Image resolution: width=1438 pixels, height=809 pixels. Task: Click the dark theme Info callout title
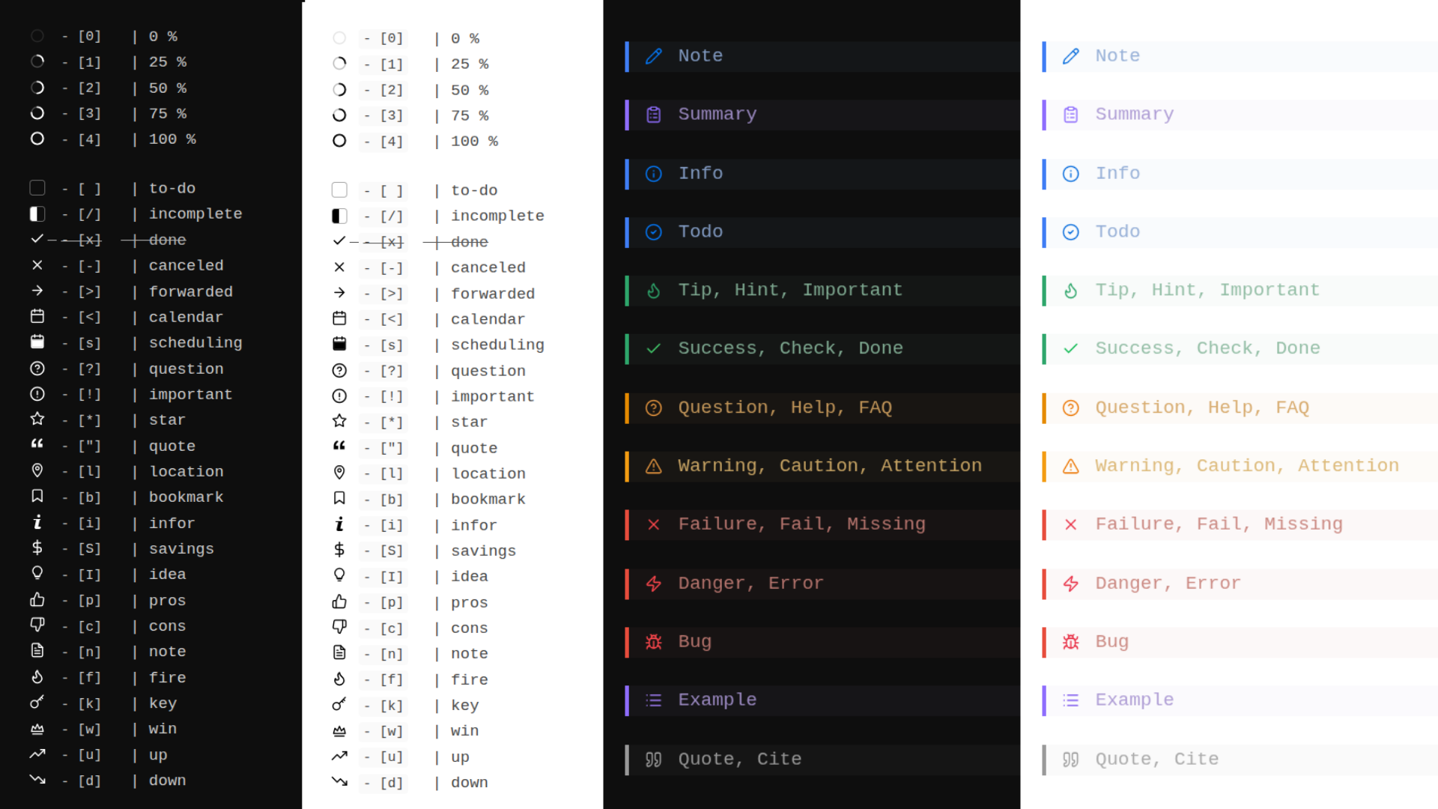coord(700,174)
